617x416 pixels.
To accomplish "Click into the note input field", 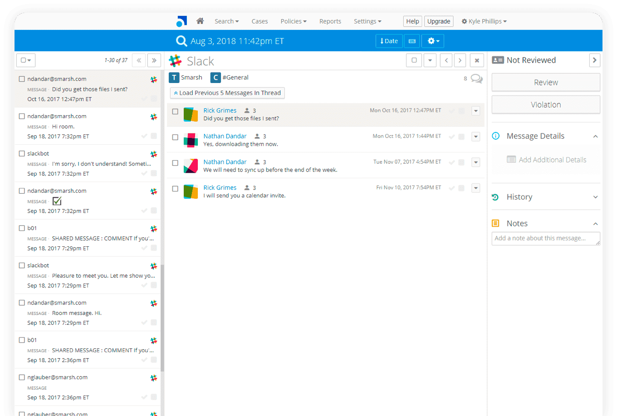I will [x=546, y=239].
